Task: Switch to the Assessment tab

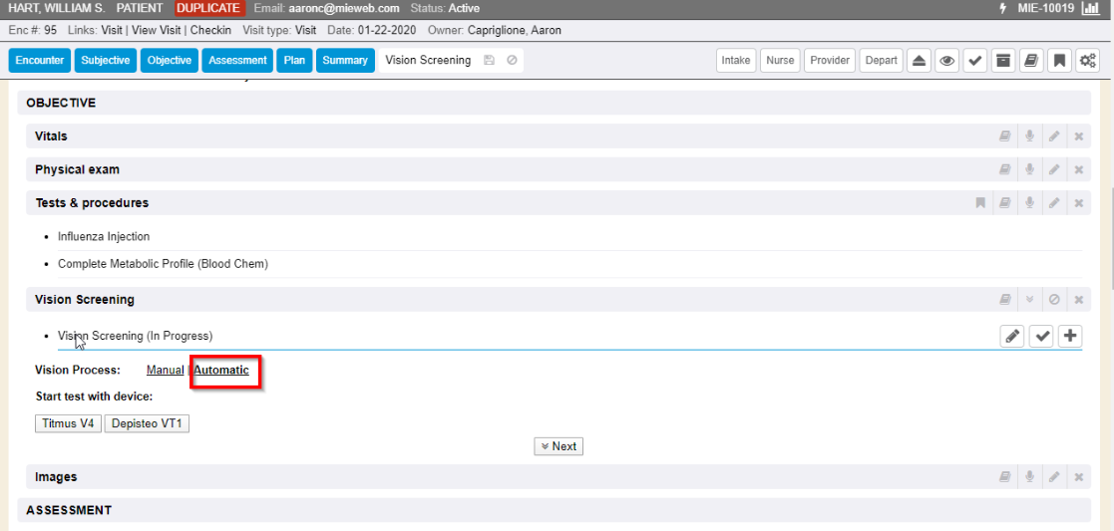Action: click(237, 61)
